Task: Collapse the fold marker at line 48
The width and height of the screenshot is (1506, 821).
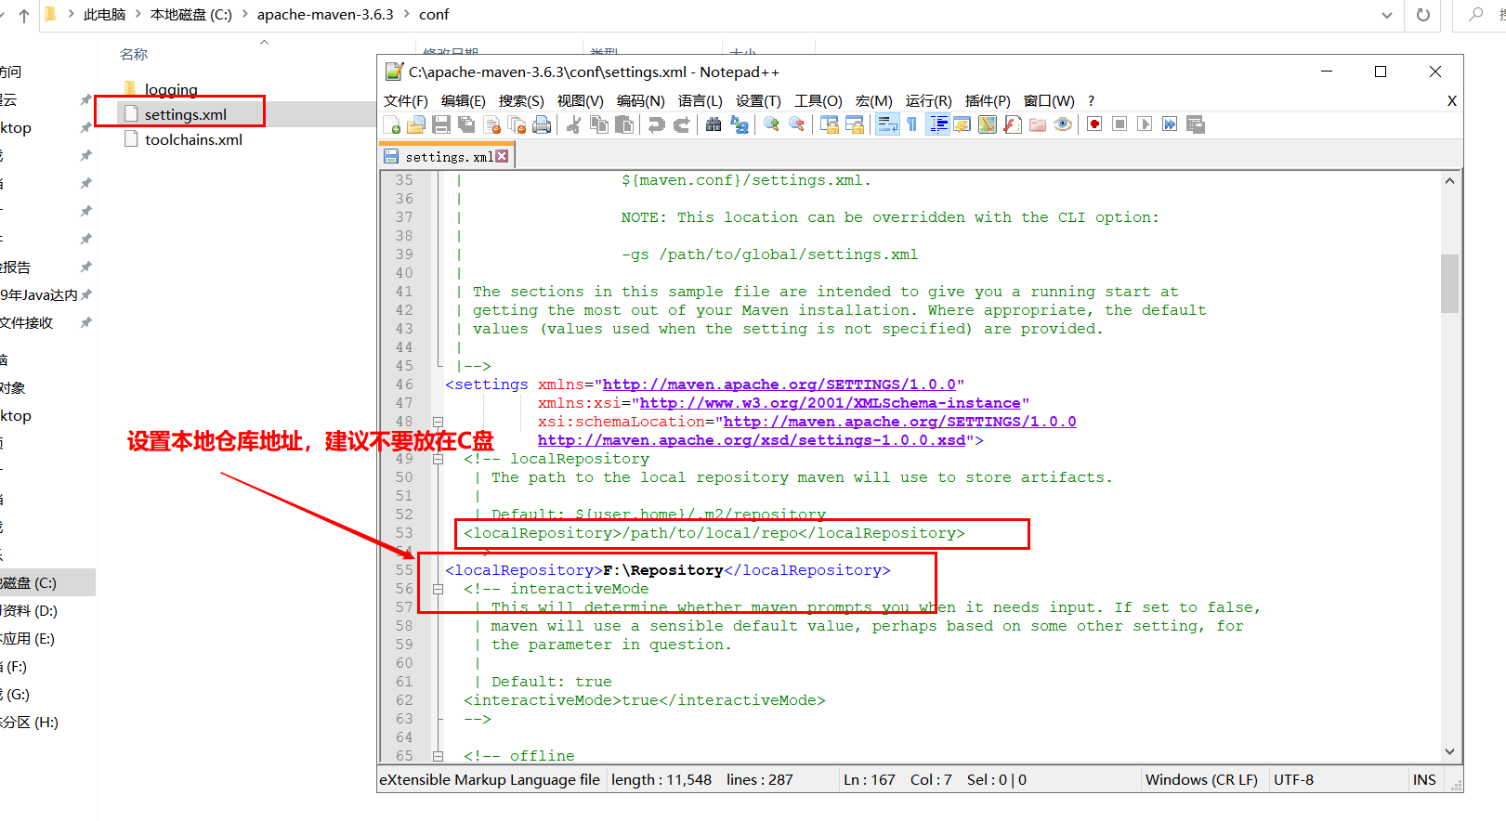Action: [x=438, y=422]
